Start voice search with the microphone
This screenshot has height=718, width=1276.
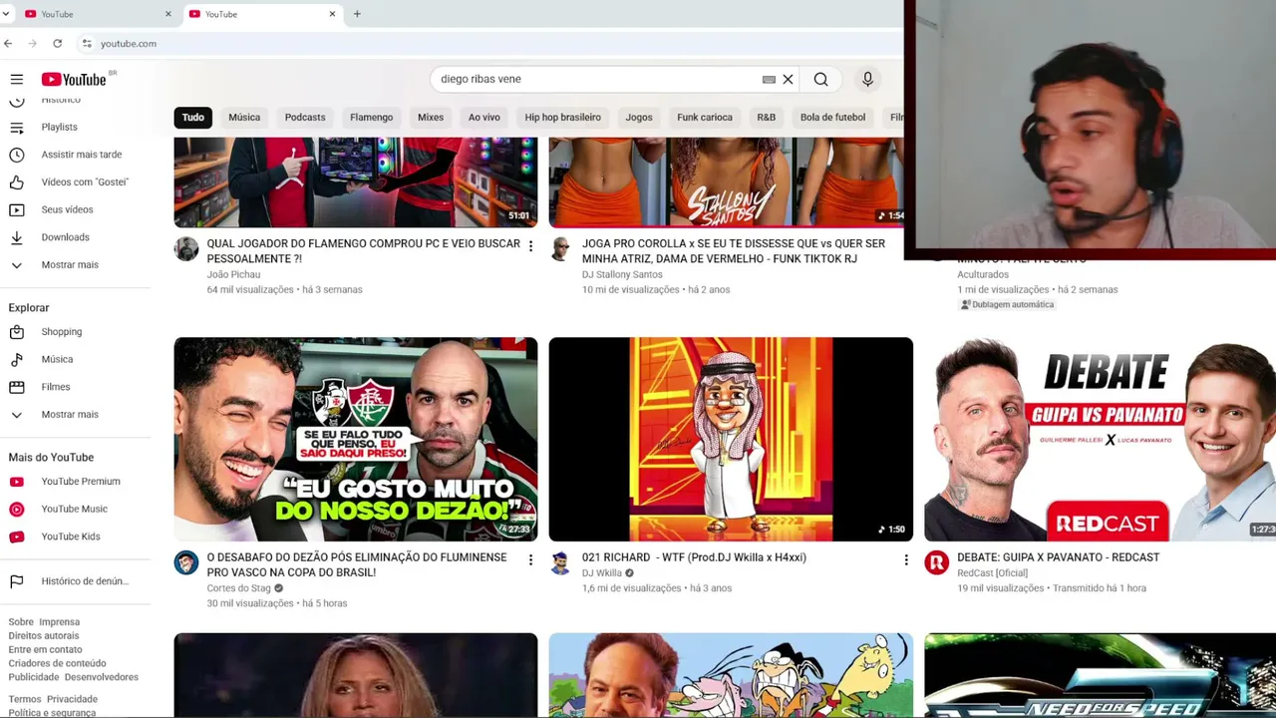tap(867, 79)
